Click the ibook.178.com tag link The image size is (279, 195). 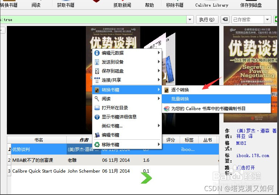[253, 156]
